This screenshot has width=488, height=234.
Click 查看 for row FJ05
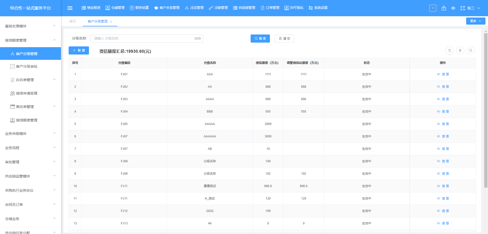click(443, 124)
